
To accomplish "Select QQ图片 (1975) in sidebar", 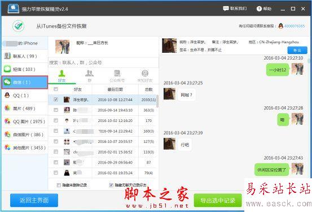I will pyautogui.click(x=25, y=121).
